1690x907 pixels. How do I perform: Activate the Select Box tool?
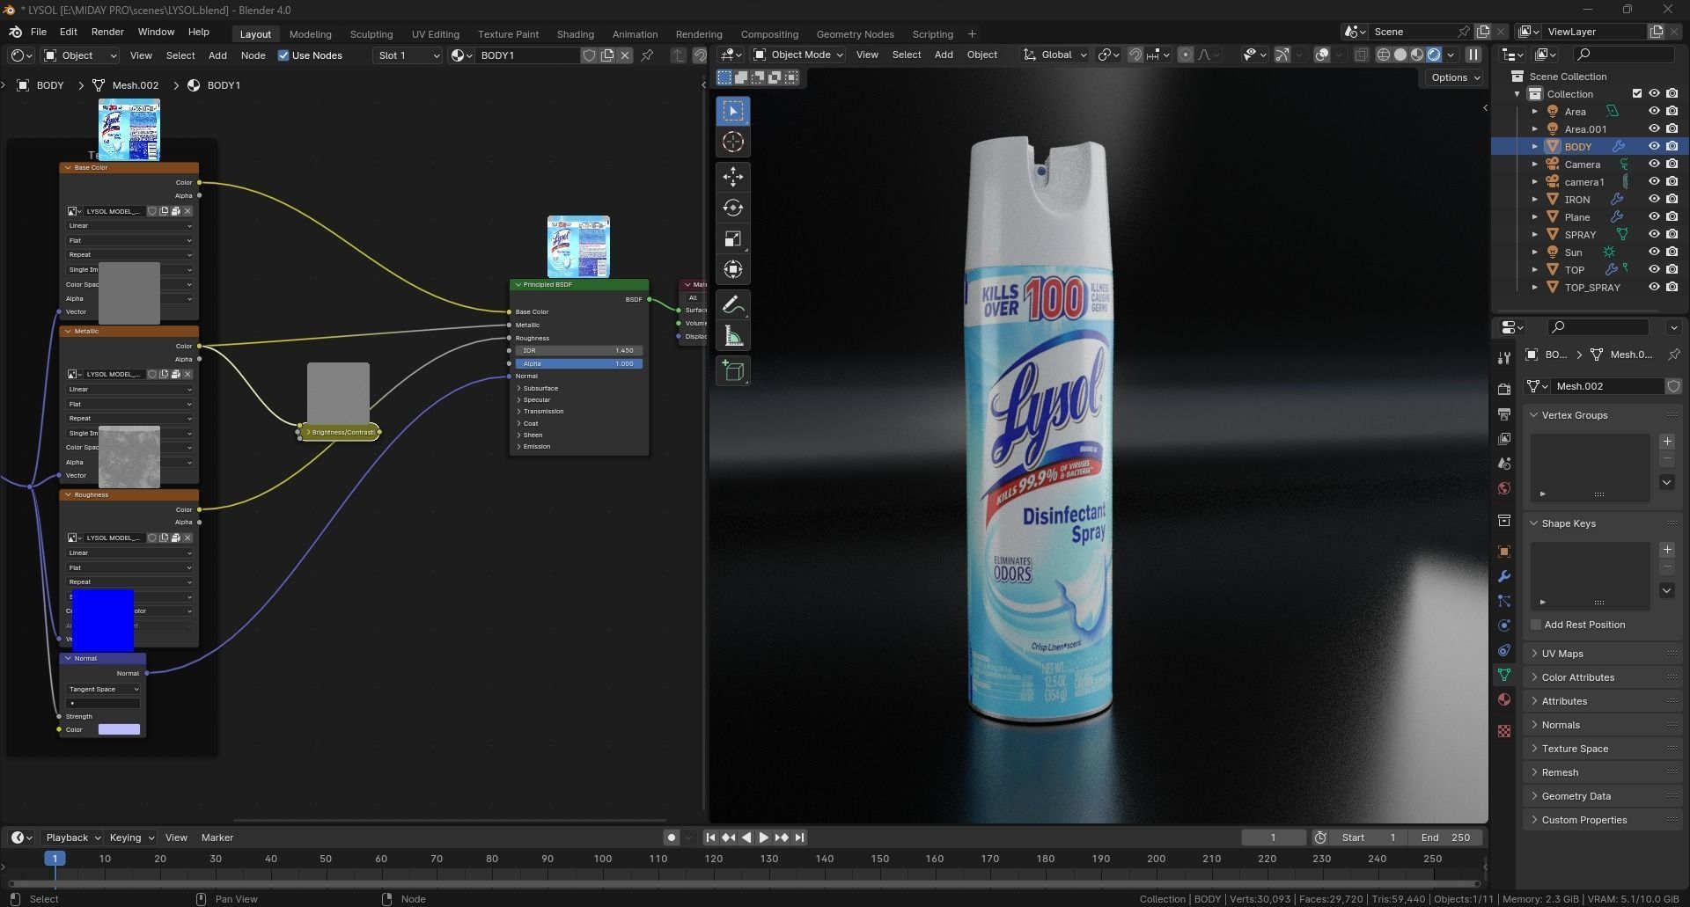click(732, 111)
